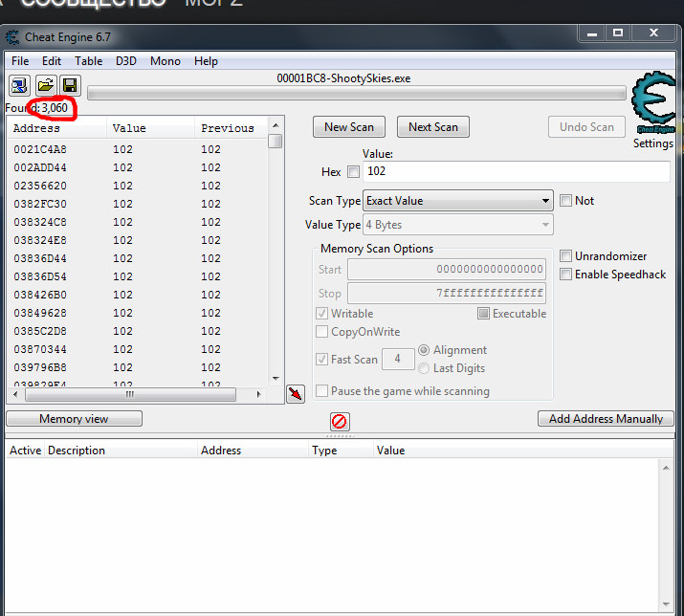Select the Alignment radio button
The image size is (684, 616).
click(x=424, y=350)
